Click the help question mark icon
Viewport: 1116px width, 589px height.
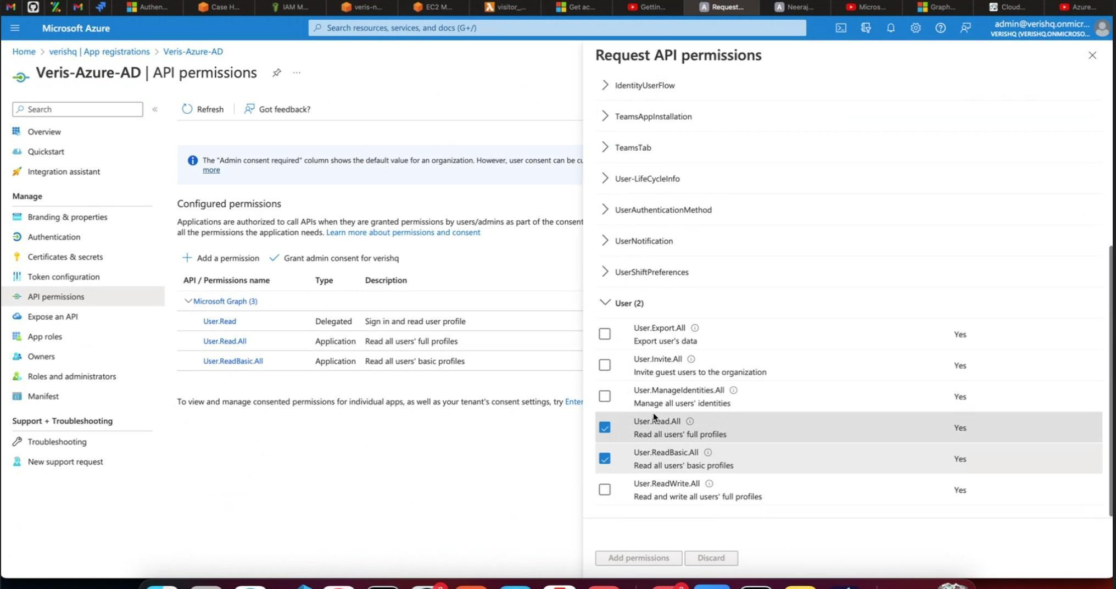pyautogui.click(x=940, y=28)
